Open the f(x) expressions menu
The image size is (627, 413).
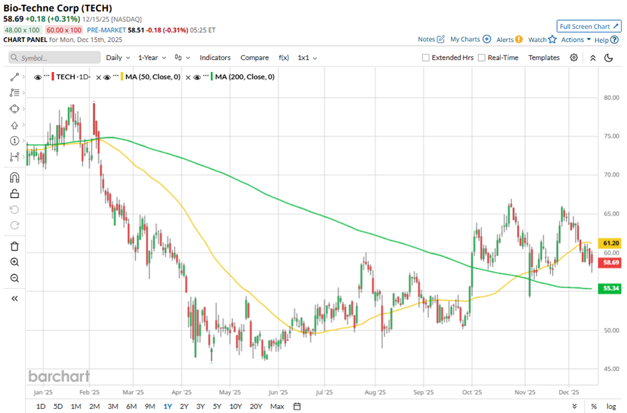pyautogui.click(x=283, y=57)
